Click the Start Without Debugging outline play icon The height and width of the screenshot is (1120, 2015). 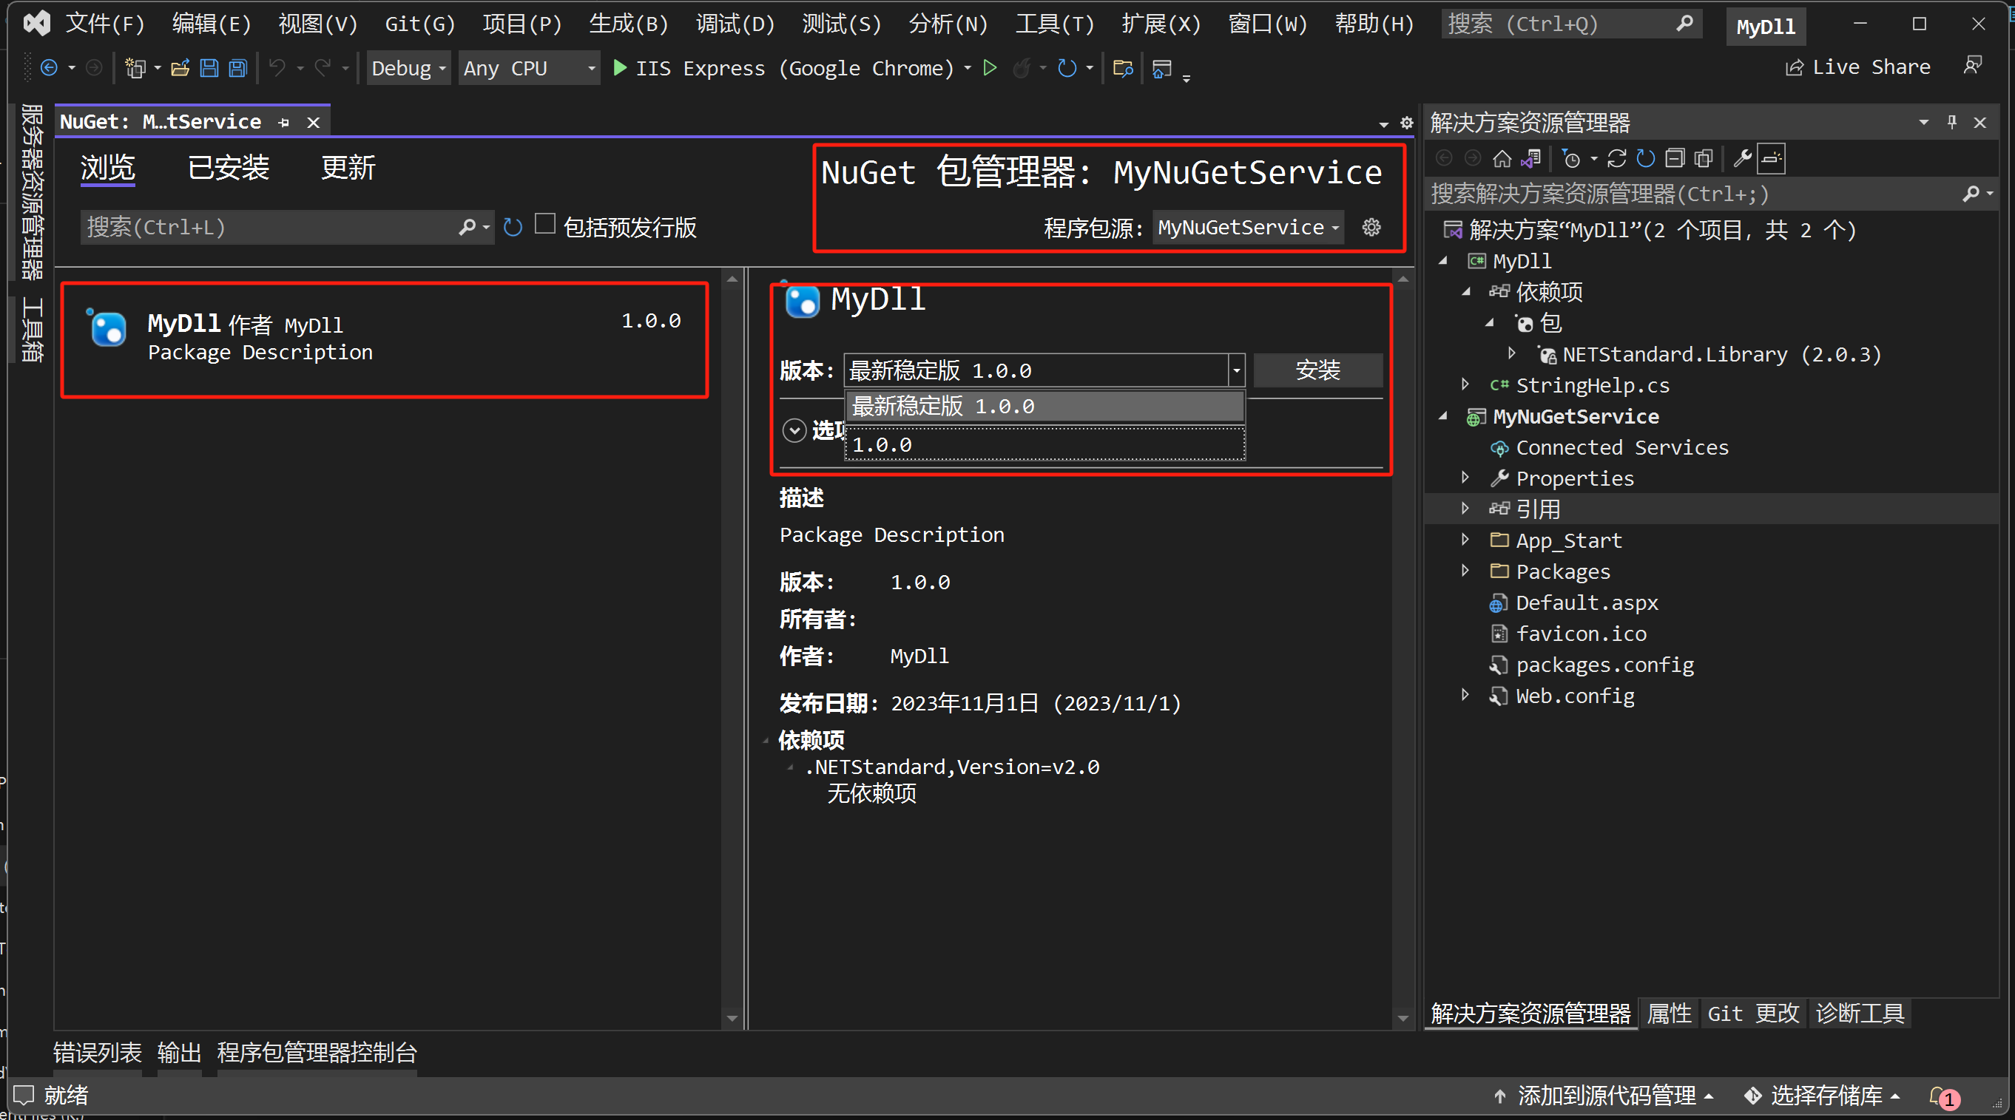pos(990,68)
